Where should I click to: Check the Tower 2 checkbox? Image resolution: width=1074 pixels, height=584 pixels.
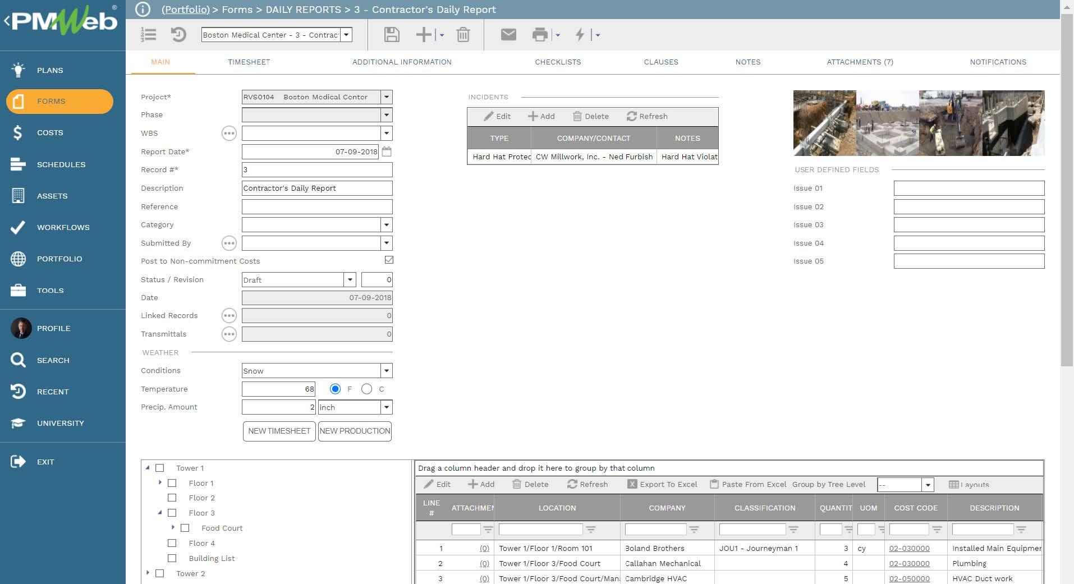(x=160, y=573)
